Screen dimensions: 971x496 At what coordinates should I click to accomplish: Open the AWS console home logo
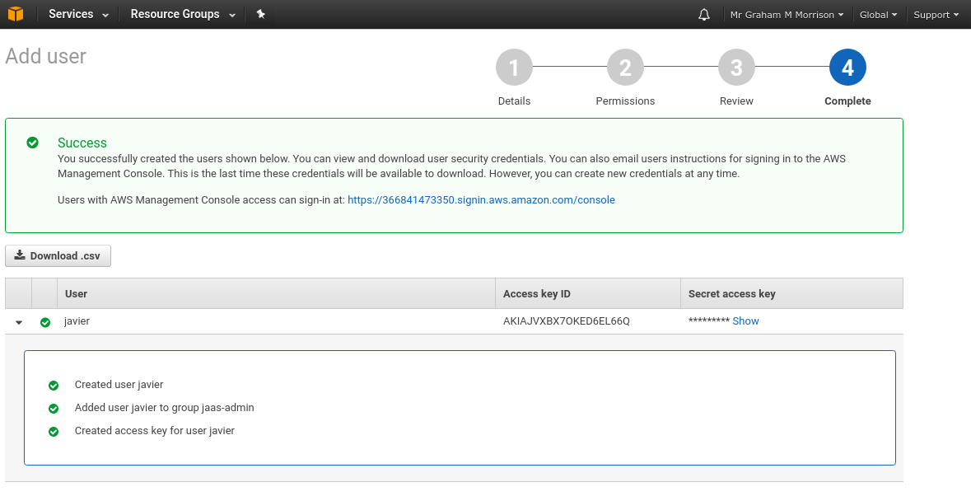(16, 14)
